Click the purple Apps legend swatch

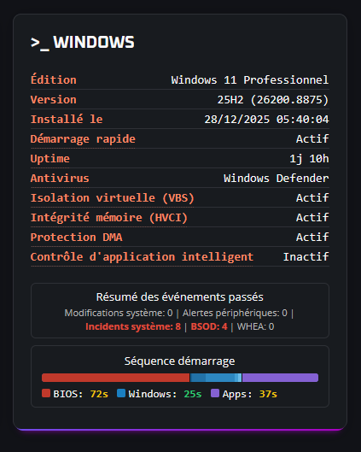(x=215, y=393)
